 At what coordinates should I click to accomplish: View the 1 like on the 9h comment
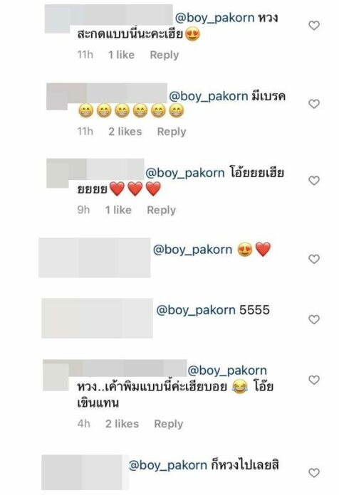[118, 210]
